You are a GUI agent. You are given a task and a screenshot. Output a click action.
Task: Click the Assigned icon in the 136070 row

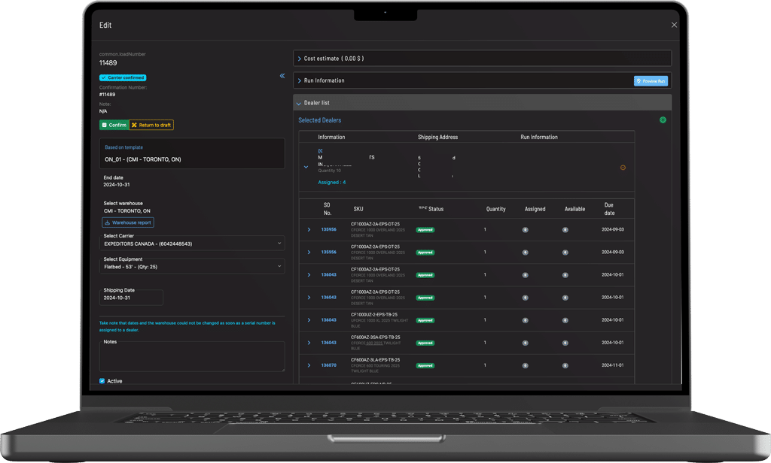[x=525, y=365]
